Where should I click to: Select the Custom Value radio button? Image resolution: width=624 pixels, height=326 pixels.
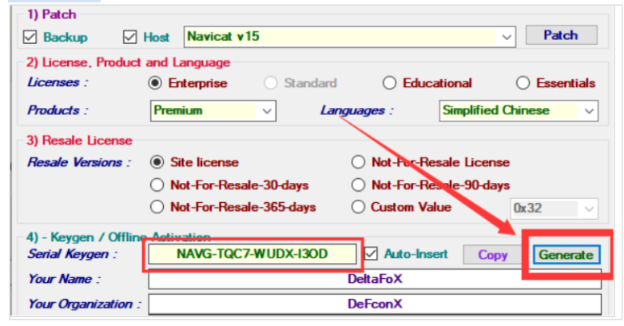click(x=358, y=207)
